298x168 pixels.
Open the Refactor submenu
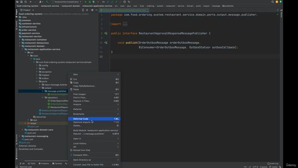coord(94,109)
